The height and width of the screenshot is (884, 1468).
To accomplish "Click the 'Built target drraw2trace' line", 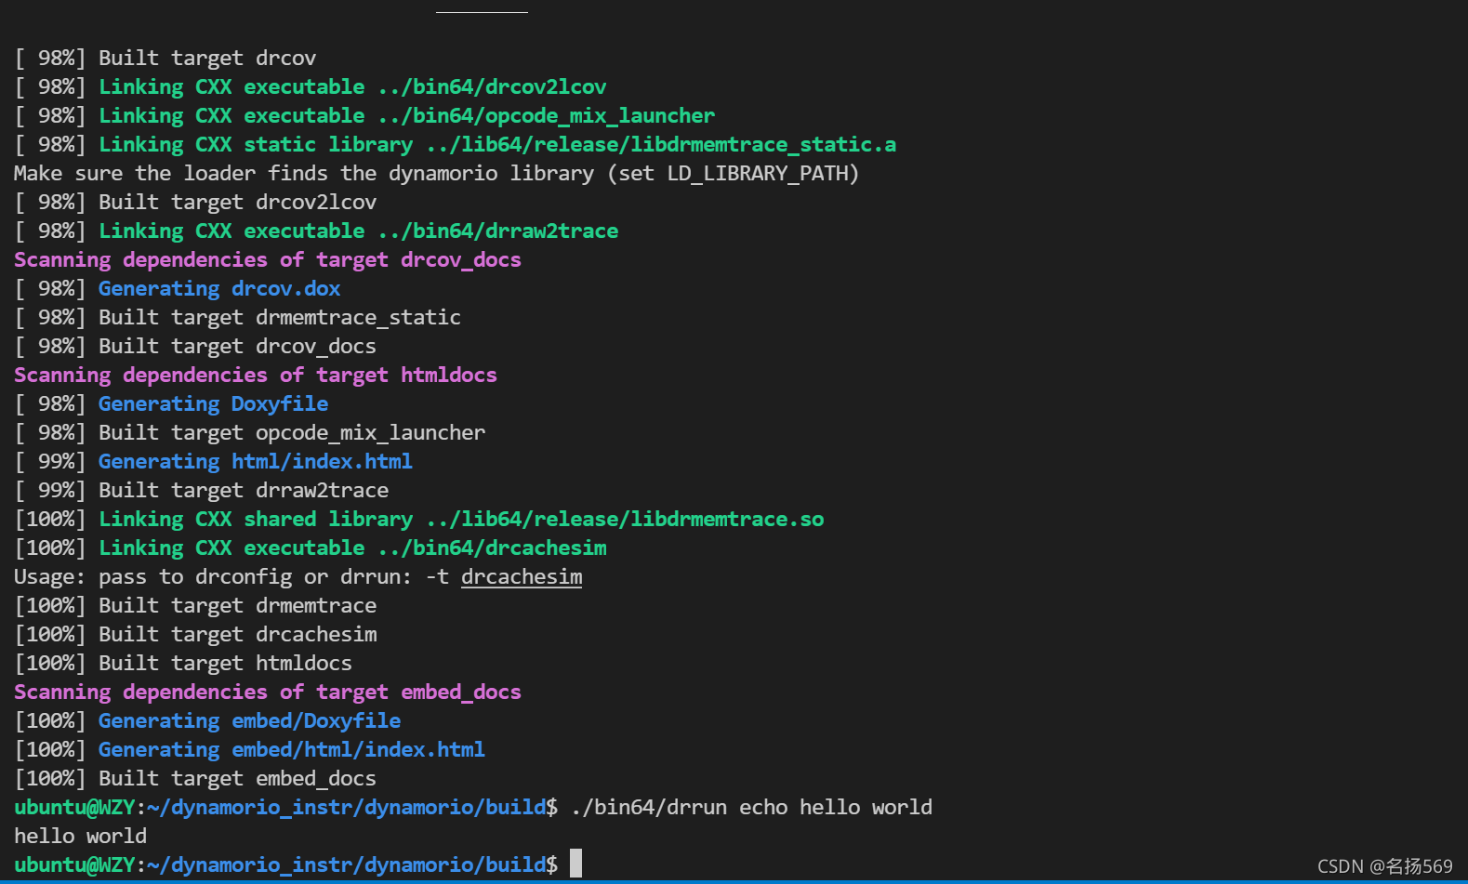I will click(202, 491).
